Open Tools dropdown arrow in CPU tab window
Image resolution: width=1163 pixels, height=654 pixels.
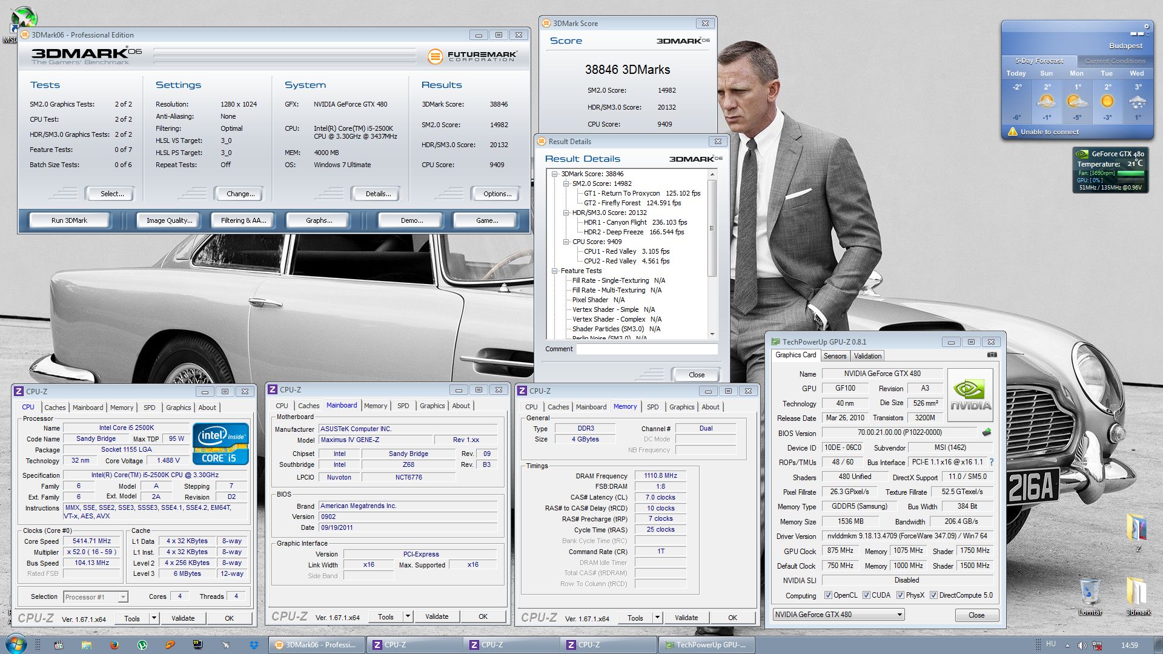(x=154, y=618)
